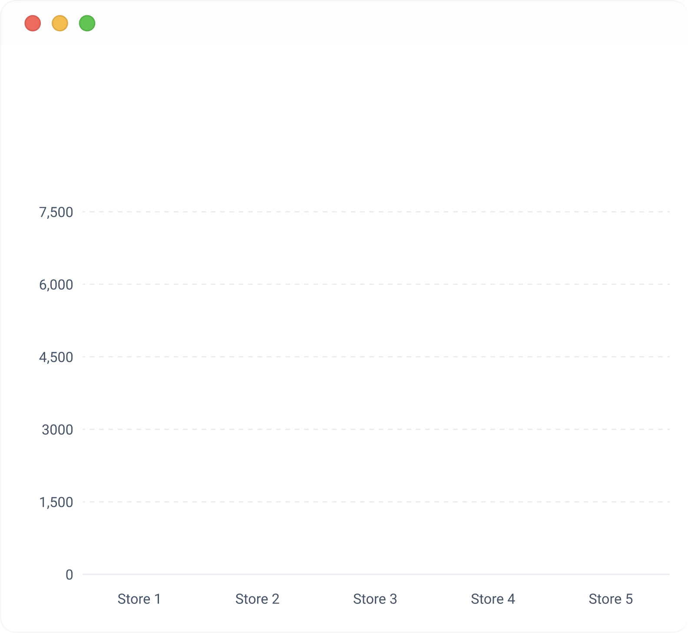Click the solid baseline at zero
The width and height of the screenshot is (688, 633).
(x=376, y=574)
